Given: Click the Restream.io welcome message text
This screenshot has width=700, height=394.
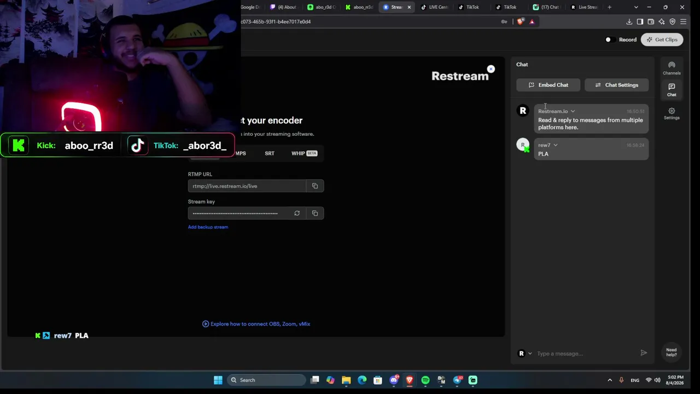Looking at the screenshot, I should point(591,124).
